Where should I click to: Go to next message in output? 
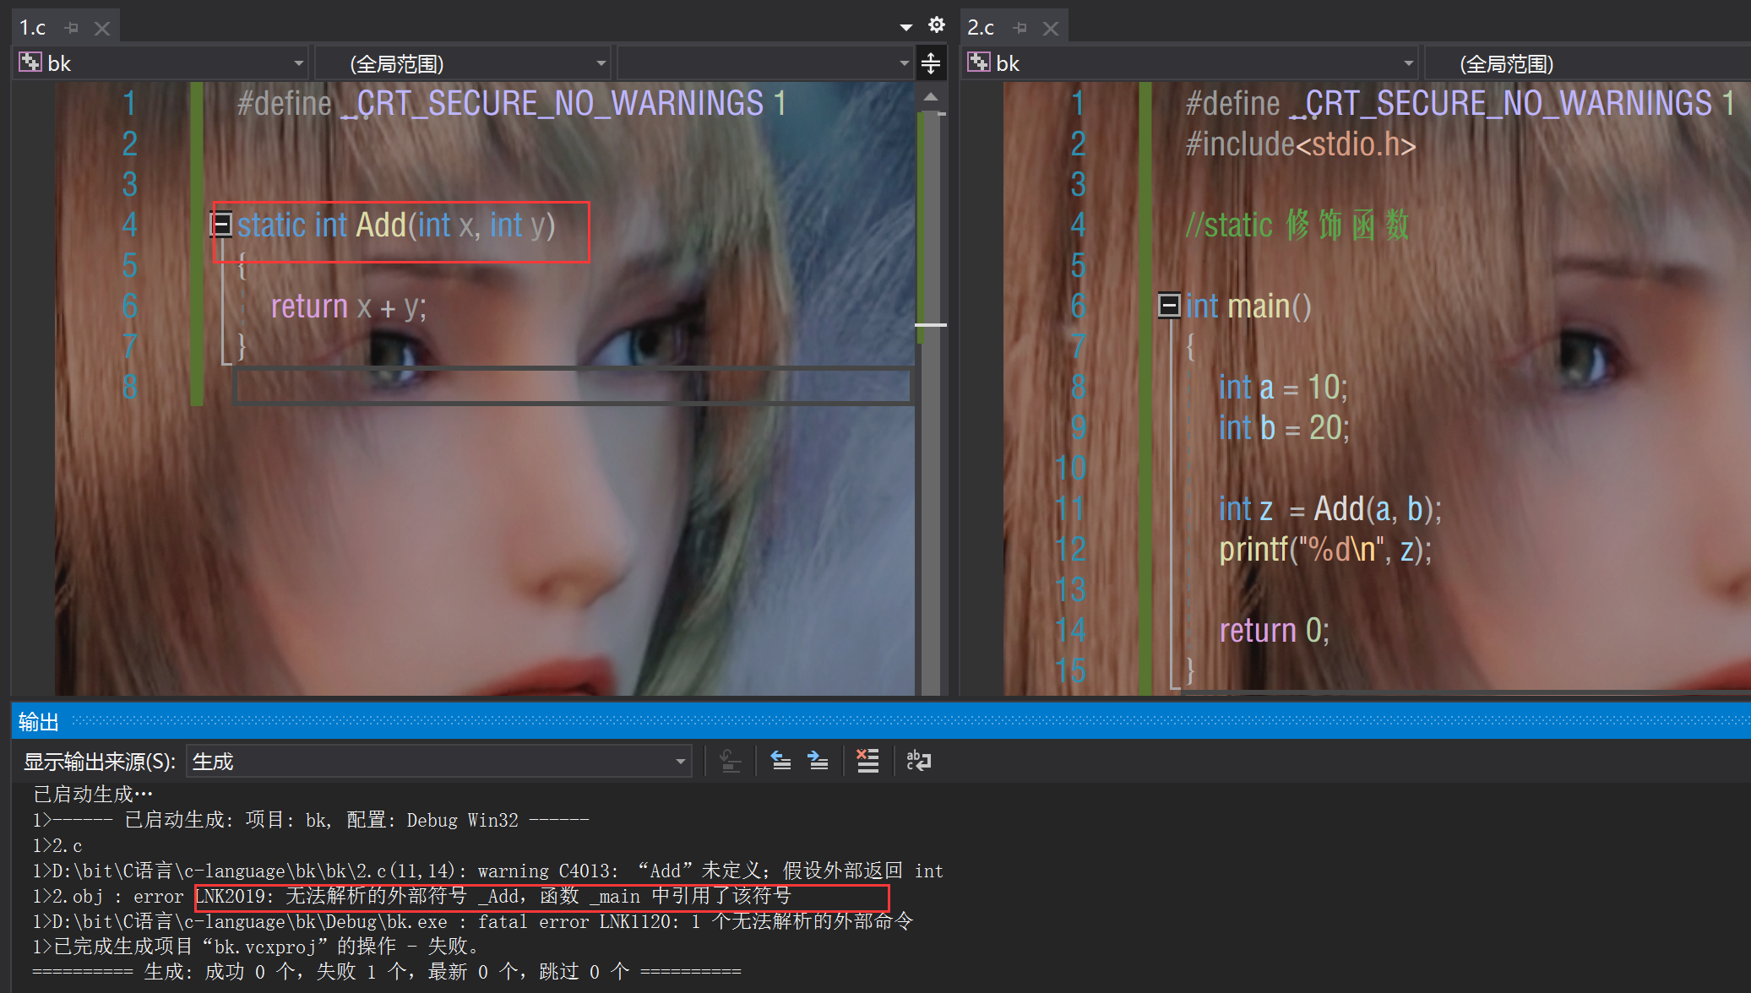click(818, 761)
